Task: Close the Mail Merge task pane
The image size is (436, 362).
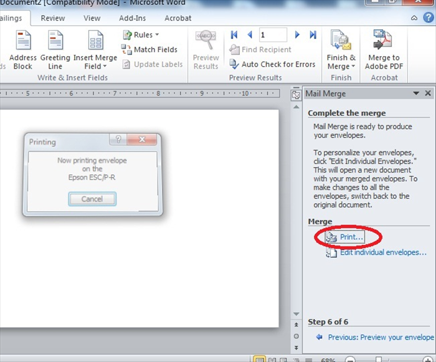Action: (428, 93)
